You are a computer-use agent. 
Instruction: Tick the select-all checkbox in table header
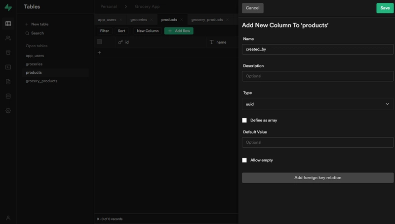[99, 42]
